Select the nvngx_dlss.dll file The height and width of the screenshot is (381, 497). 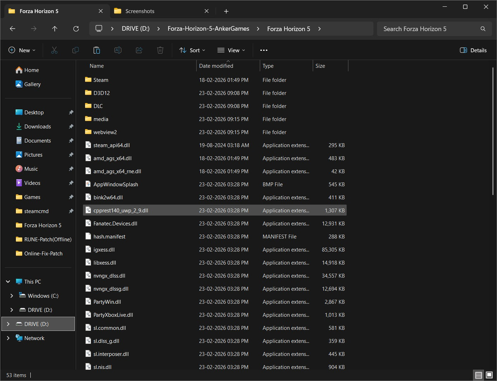coord(215,276)
